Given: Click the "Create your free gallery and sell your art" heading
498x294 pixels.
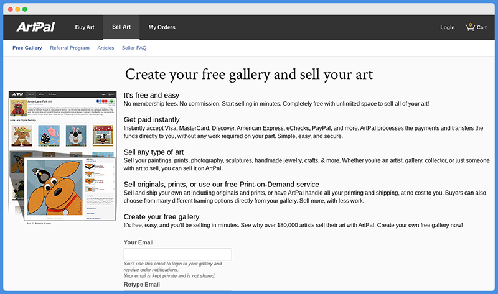Looking at the screenshot, I should [248, 75].
